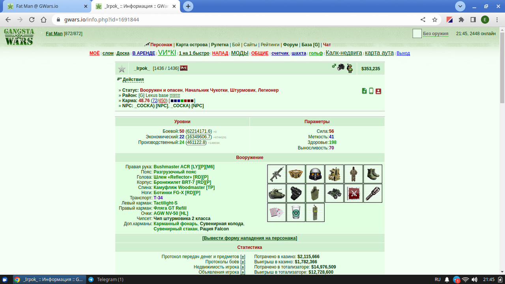
Task: Click the Bushmaster ACR [LY][P][M6] text link
Action: pyautogui.click(x=184, y=167)
